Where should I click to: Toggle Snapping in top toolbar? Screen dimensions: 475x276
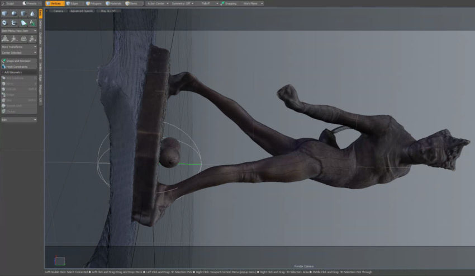pos(229,3)
